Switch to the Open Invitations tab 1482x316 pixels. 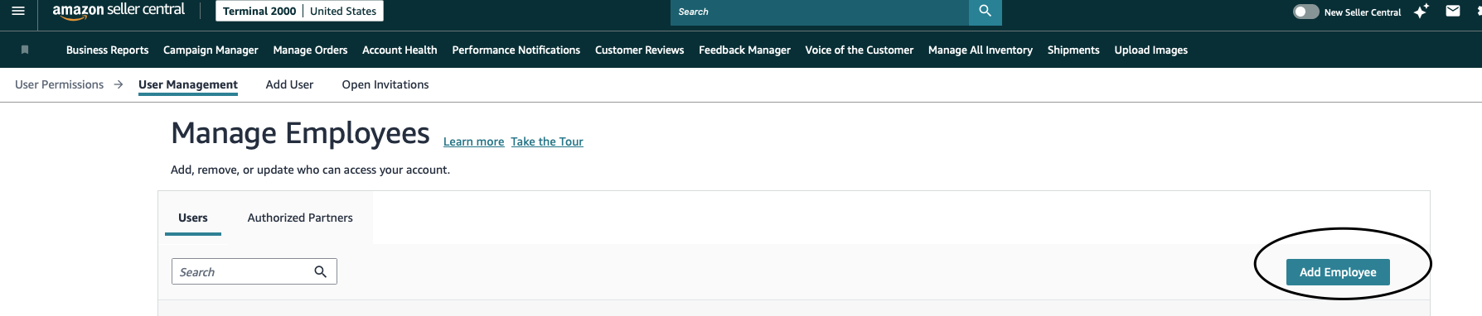click(x=385, y=84)
